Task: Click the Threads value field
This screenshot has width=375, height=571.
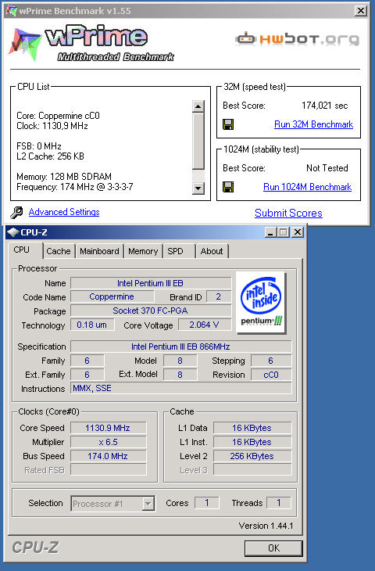Action: point(279,503)
